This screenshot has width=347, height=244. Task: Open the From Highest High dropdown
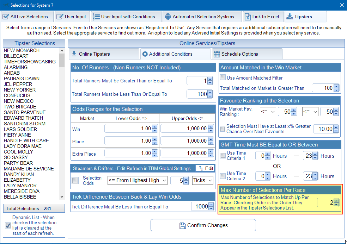pyautogui.click(x=137, y=180)
